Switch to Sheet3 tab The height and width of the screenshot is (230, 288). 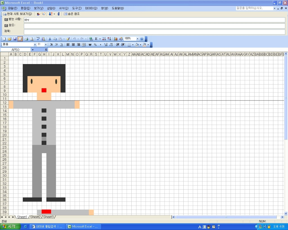(x=48, y=217)
